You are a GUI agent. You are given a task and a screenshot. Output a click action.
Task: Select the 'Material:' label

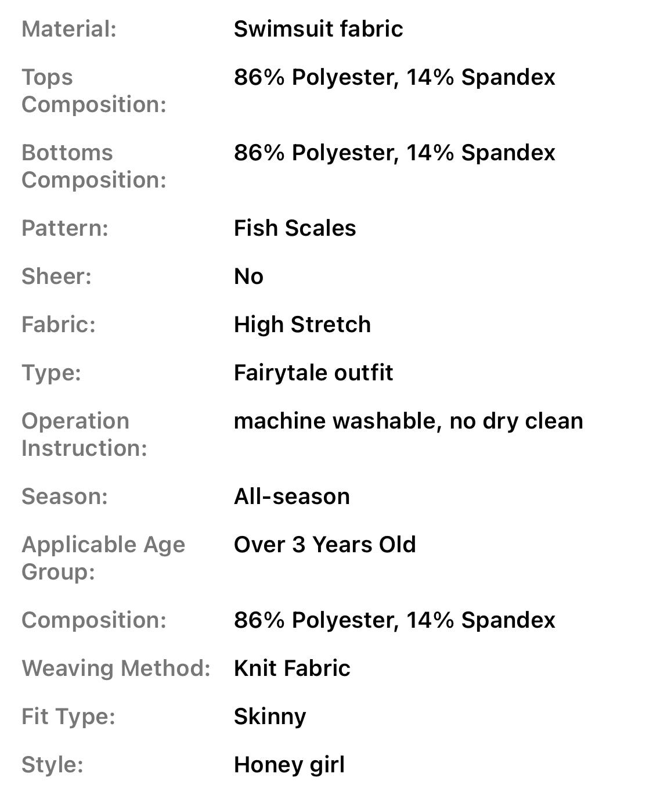(x=69, y=29)
